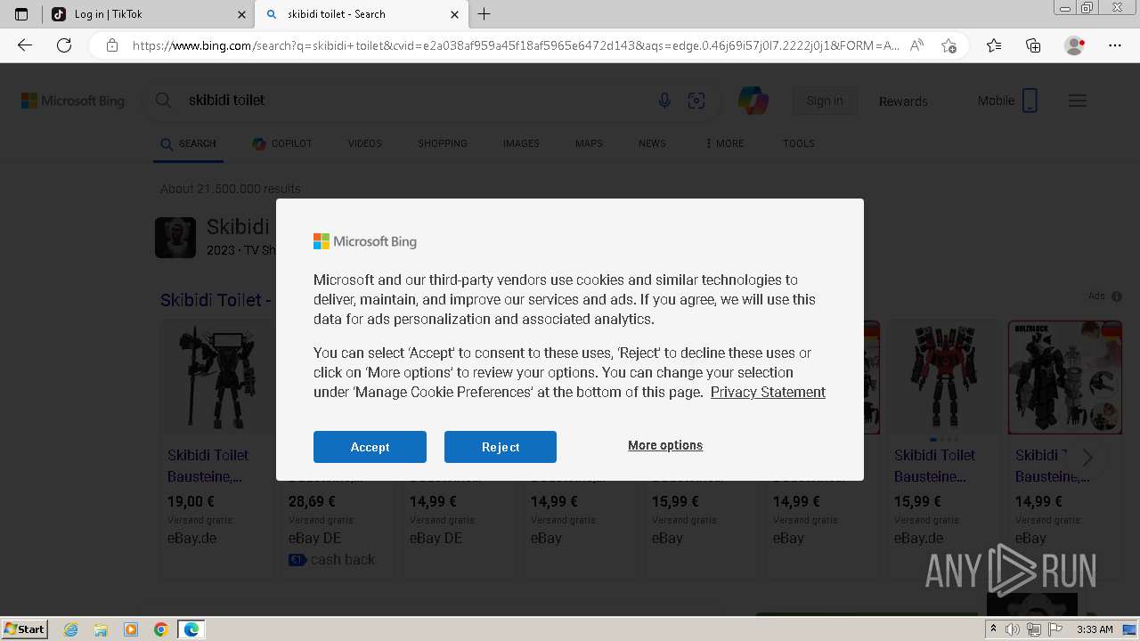The width and height of the screenshot is (1140, 641).
Task: Open a new browser tab
Action: [x=484, y=14]
